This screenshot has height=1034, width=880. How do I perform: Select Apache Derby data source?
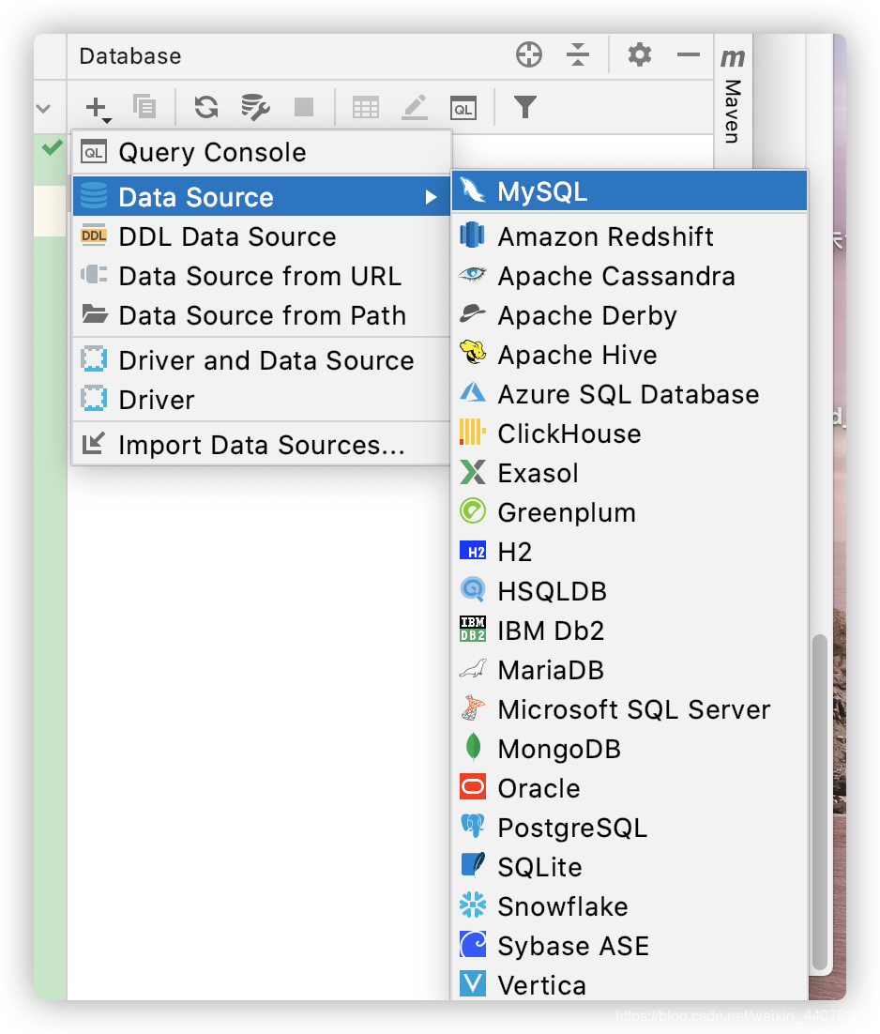[630, 315]
